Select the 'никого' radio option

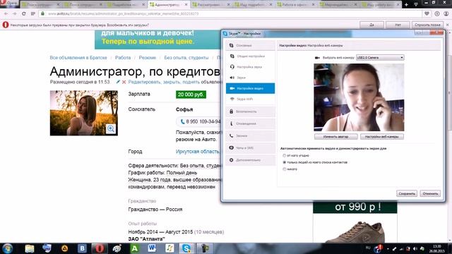click(285, 169)
